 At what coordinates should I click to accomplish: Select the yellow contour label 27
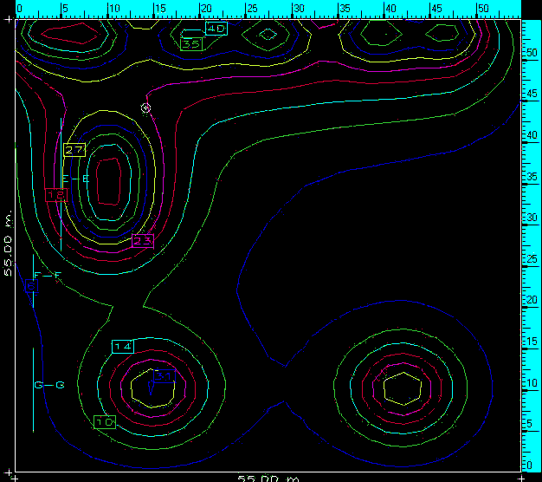coord(74,150)
